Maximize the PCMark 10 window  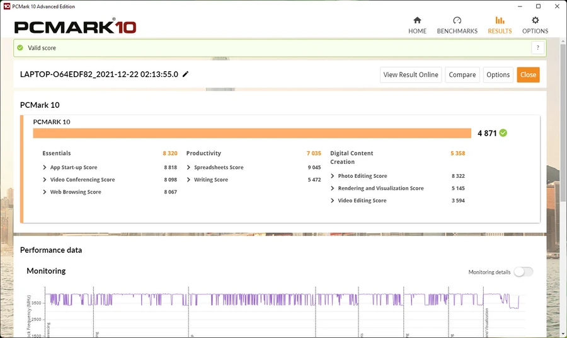539,6
